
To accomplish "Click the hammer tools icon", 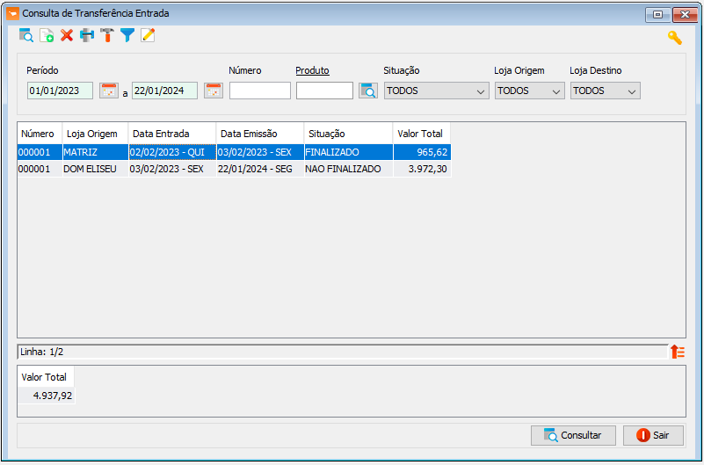I will coord(107,35).
